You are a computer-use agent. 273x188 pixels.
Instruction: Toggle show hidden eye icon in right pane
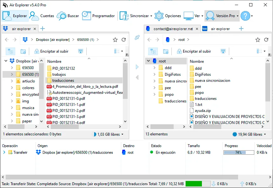[223, 51]
